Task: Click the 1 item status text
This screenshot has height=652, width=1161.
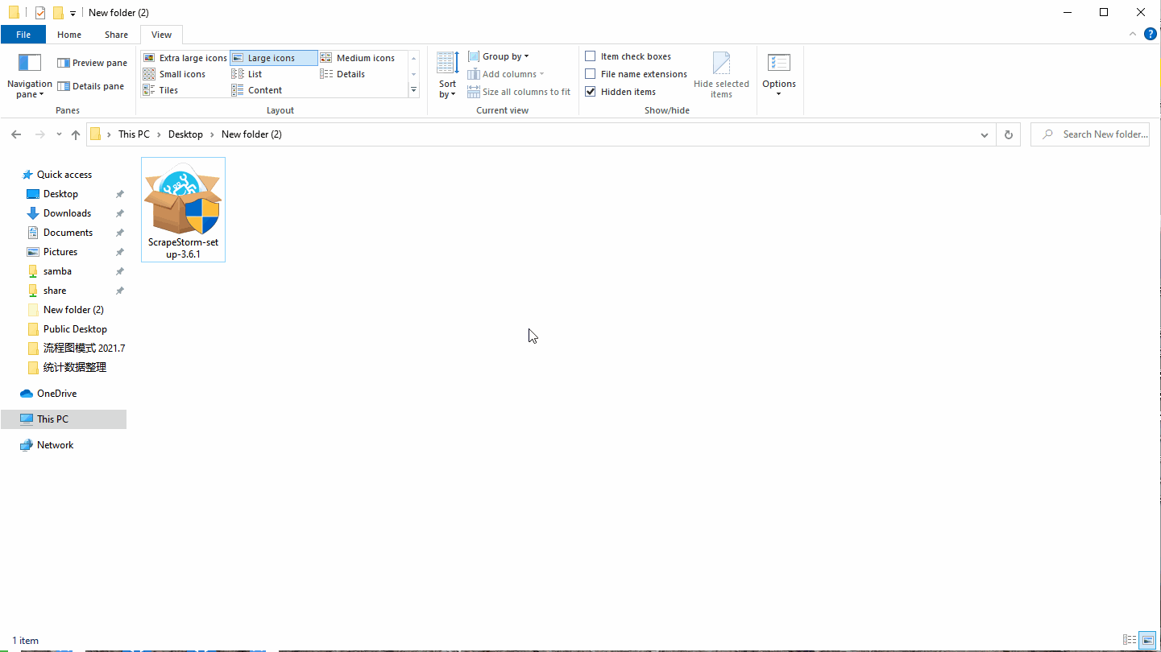Action: pyautogui.click(x=25, y=641)
